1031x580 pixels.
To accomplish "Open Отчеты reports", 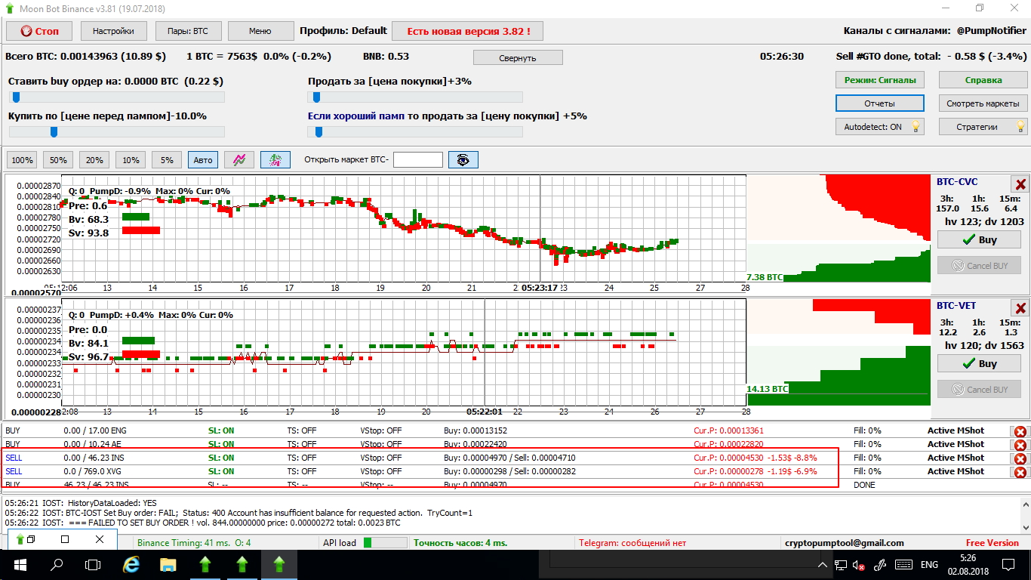I will click(x=880, y=103).
